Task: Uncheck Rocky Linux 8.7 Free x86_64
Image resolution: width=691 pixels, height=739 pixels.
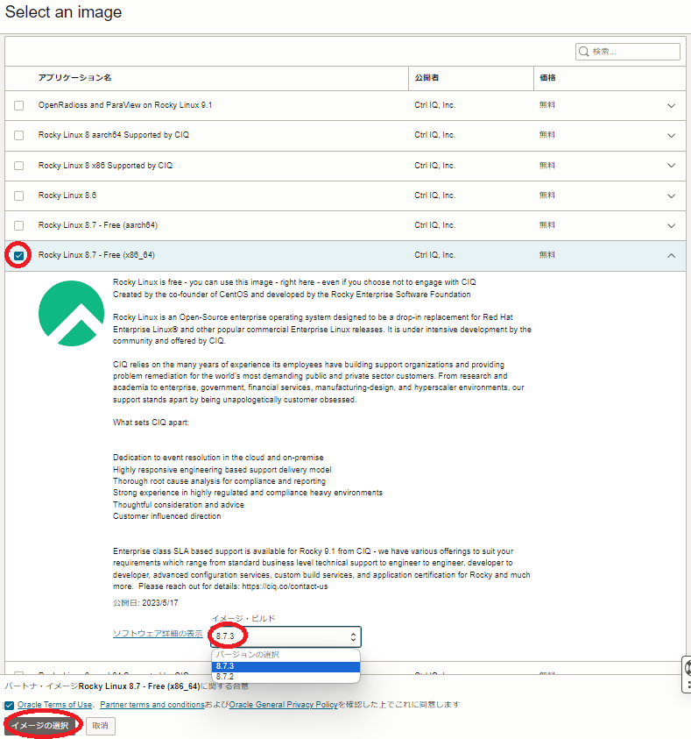Action: tap(19, 256)
